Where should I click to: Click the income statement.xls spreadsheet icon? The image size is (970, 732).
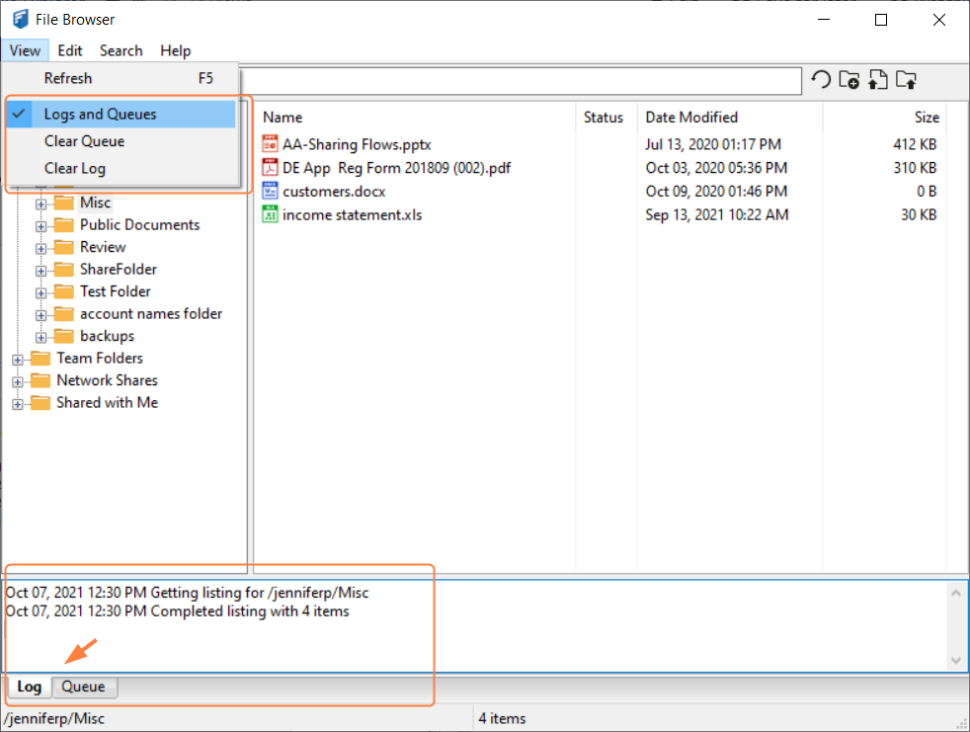(x=271, y=214)
